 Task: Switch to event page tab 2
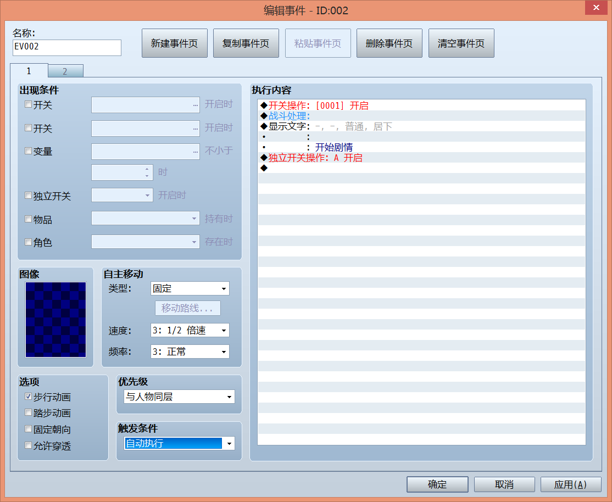point(65,71)
